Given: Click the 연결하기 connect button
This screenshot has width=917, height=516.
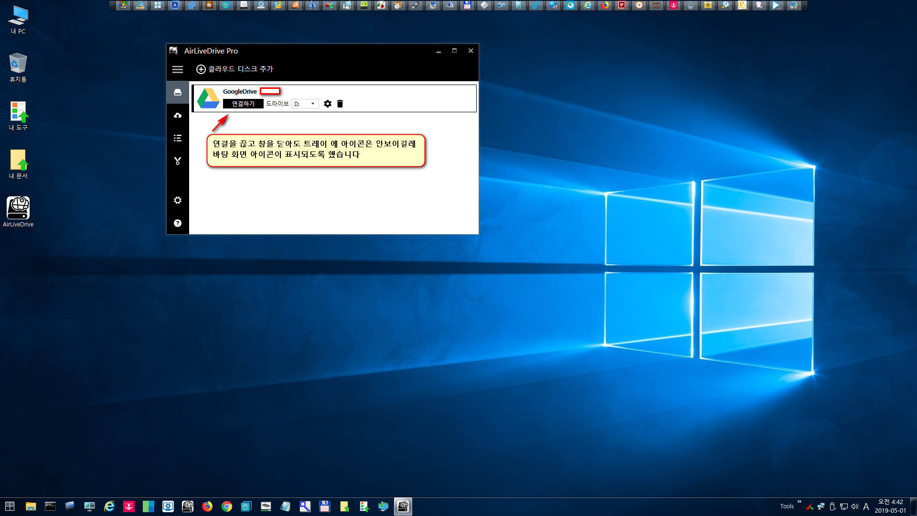Looking at the screenshot, I should coord(243,104).
